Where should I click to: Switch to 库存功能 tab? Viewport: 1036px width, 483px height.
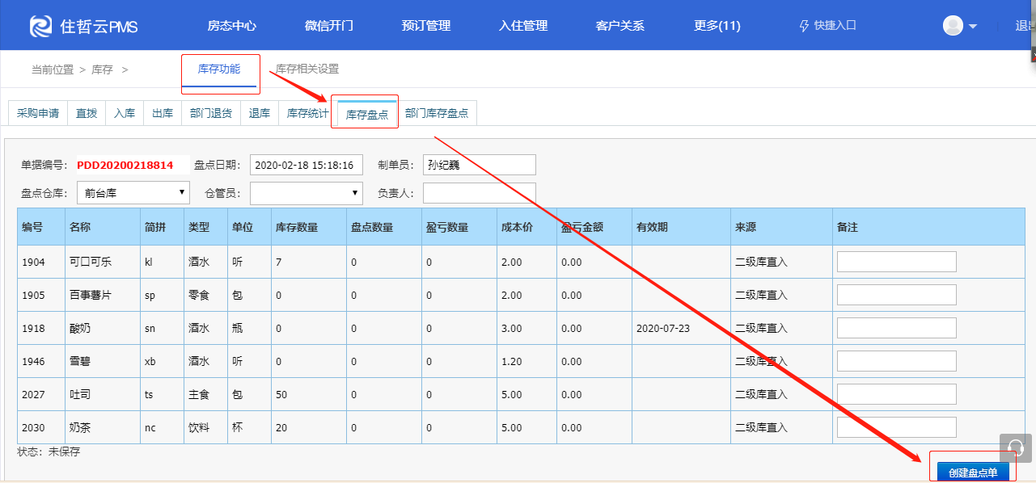219,69
